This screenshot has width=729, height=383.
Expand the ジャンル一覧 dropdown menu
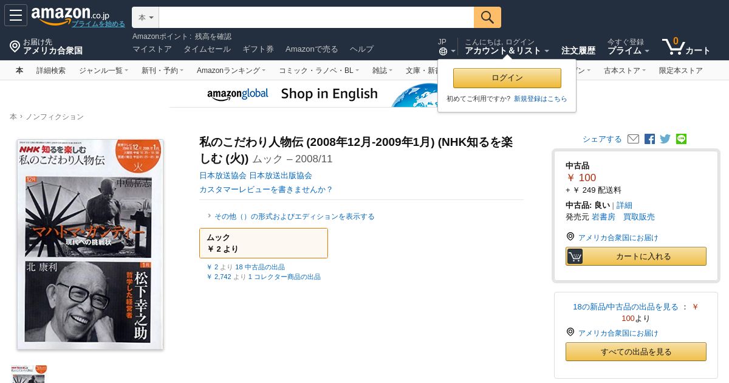click(x=103, y=71)
